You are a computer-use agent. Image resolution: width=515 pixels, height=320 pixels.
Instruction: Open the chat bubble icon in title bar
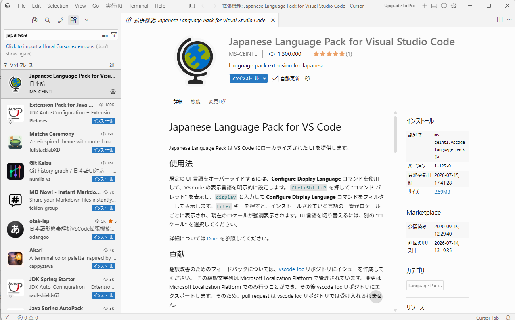tap(444, 6)
